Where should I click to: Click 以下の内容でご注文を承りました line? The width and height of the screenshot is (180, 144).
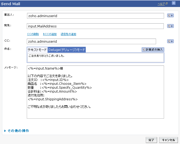50,76
